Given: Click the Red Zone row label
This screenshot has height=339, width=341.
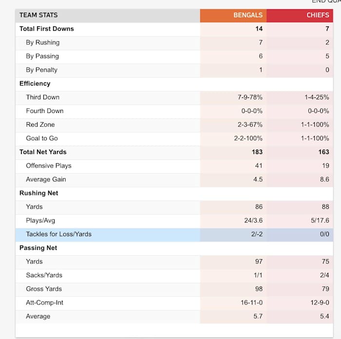Looking at the screenshot, I should click(40, 125).
